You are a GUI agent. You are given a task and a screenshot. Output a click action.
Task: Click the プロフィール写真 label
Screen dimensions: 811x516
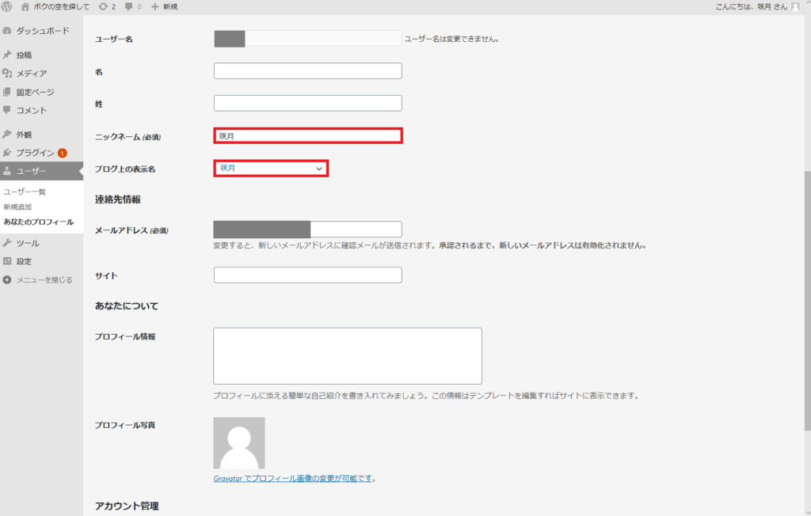(125, 425)
